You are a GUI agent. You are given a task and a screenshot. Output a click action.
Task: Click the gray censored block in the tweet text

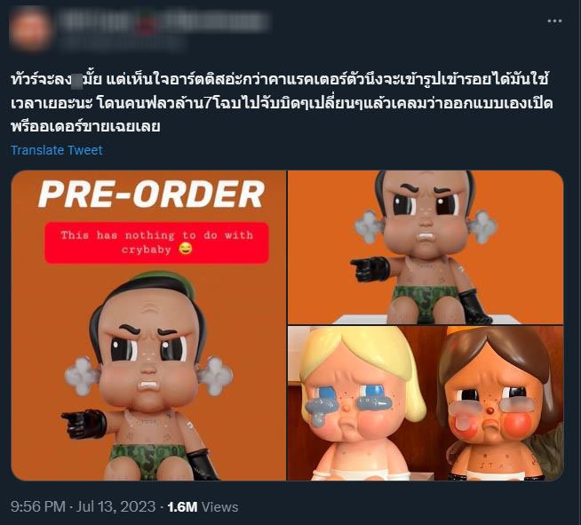[x=76, y=81]
